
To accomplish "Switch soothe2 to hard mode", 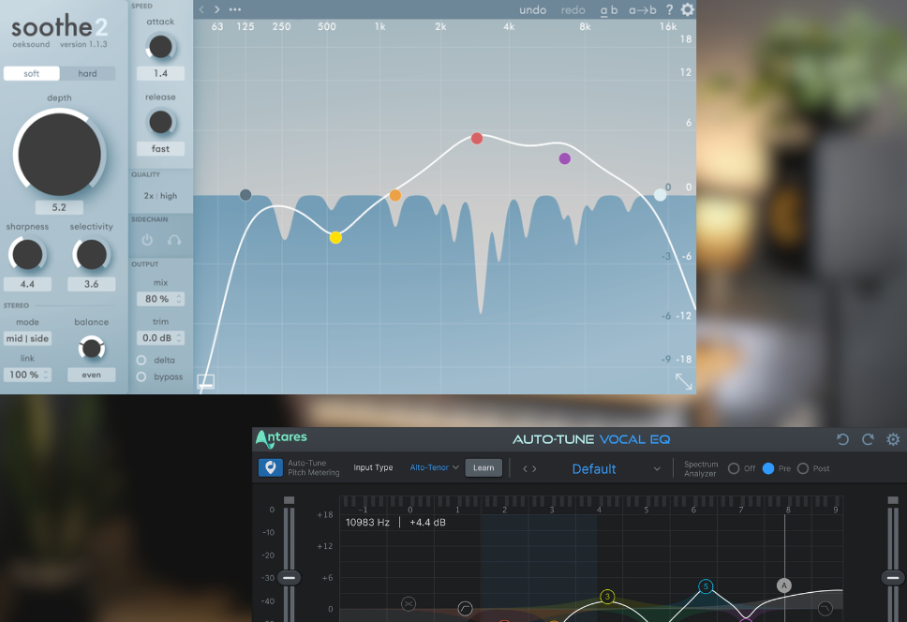I will click(x=87, y=73).
